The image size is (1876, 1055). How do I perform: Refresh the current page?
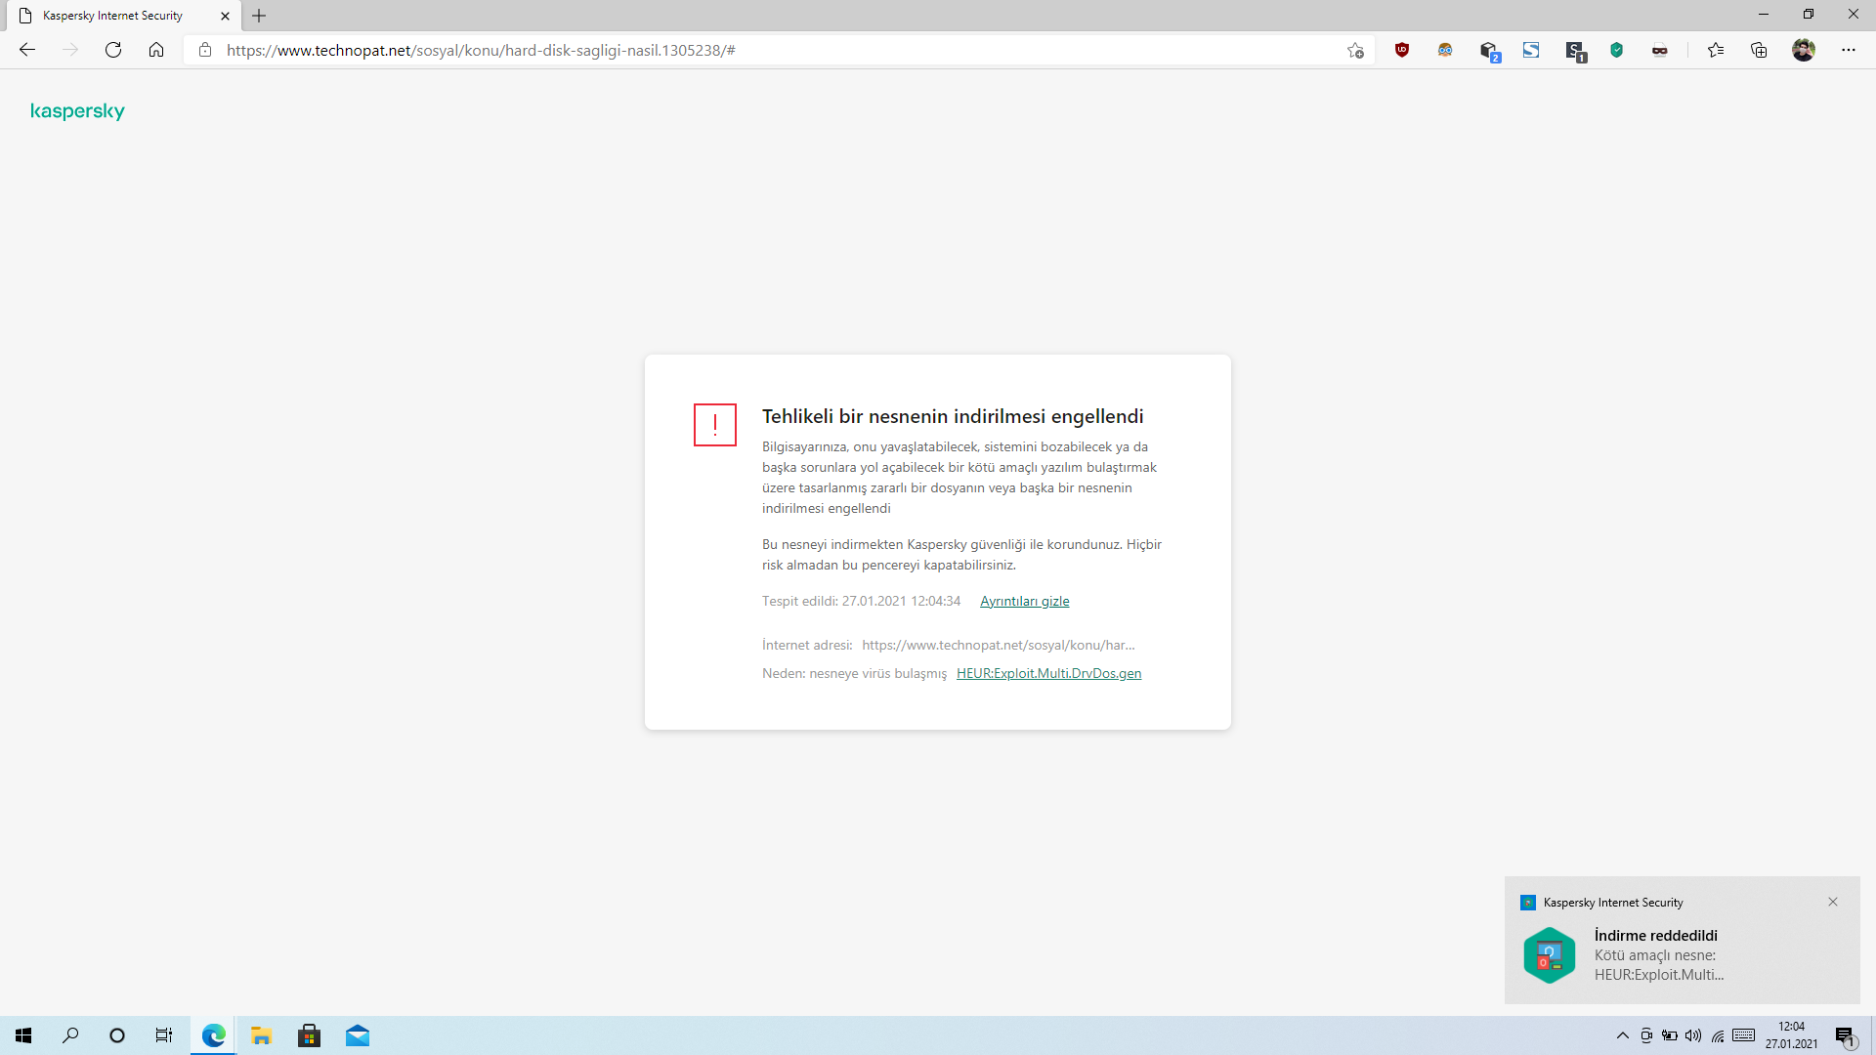pyautogui.click(x=113, y=50)
